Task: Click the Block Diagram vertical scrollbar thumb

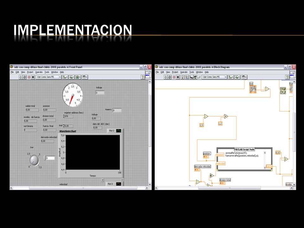Action: (x=294, y=132)
